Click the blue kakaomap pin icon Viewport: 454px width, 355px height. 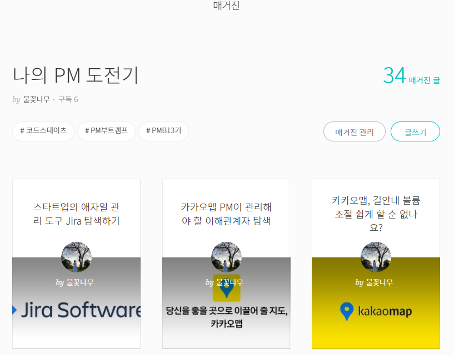347,311
